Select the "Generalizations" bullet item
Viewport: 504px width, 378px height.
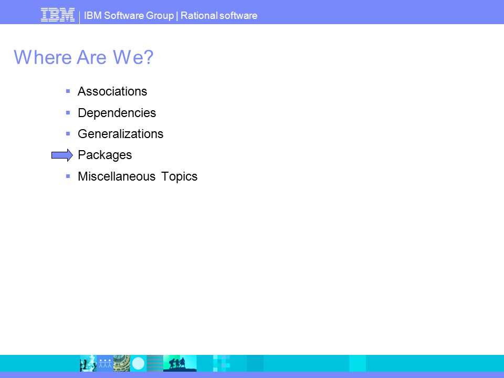tap(121, 134)
